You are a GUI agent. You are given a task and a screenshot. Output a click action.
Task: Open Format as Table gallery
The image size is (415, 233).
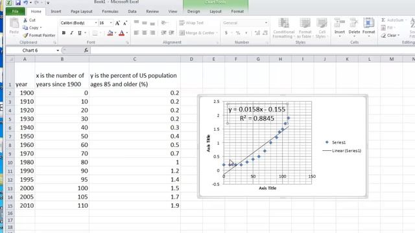coord(305,28)
